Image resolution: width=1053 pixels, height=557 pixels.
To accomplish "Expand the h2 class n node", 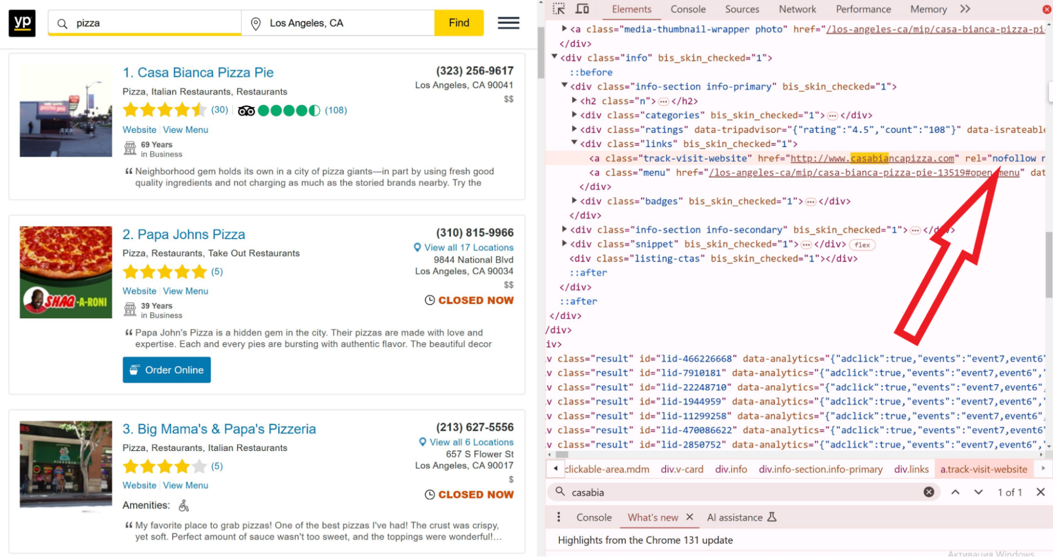I will (x=574, y=100).
